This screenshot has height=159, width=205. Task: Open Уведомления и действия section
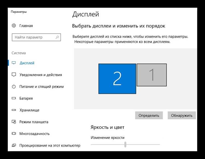41,75
